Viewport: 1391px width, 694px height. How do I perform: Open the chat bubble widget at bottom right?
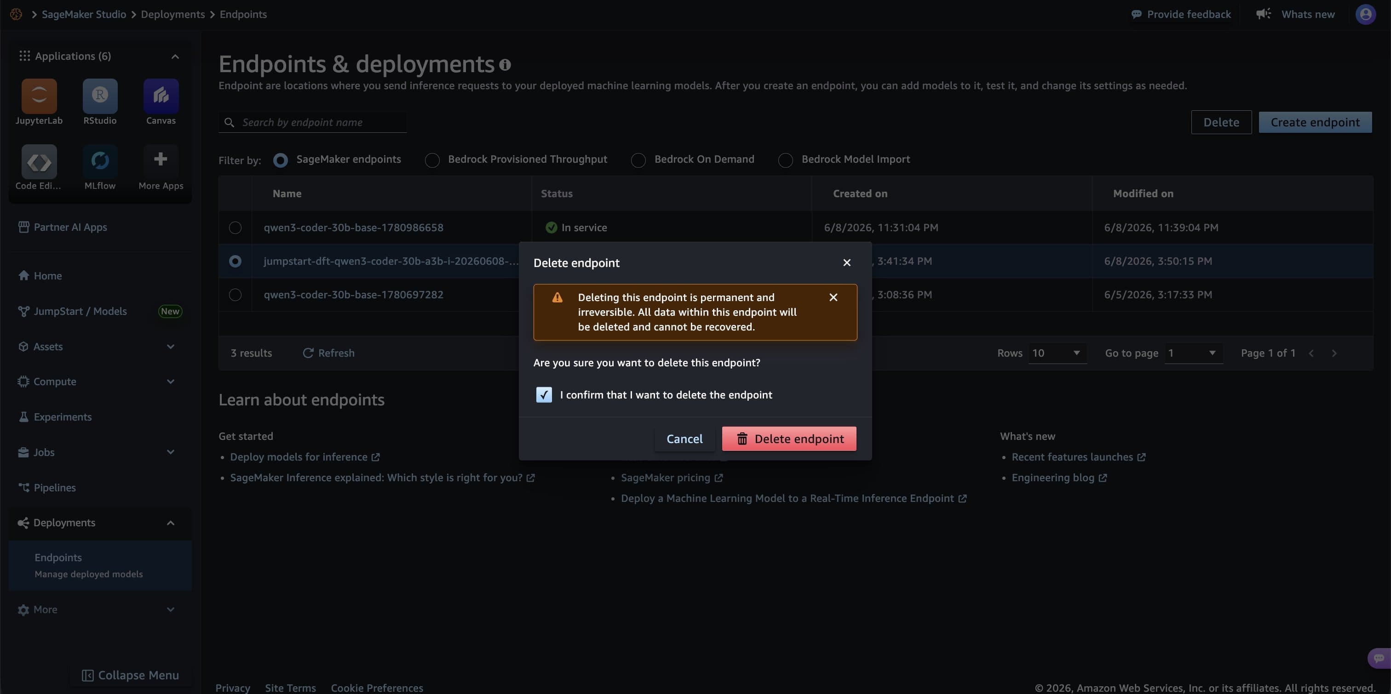1379,658
